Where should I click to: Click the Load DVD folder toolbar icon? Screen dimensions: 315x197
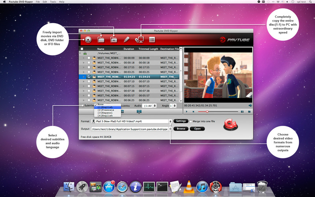point(101,40)
